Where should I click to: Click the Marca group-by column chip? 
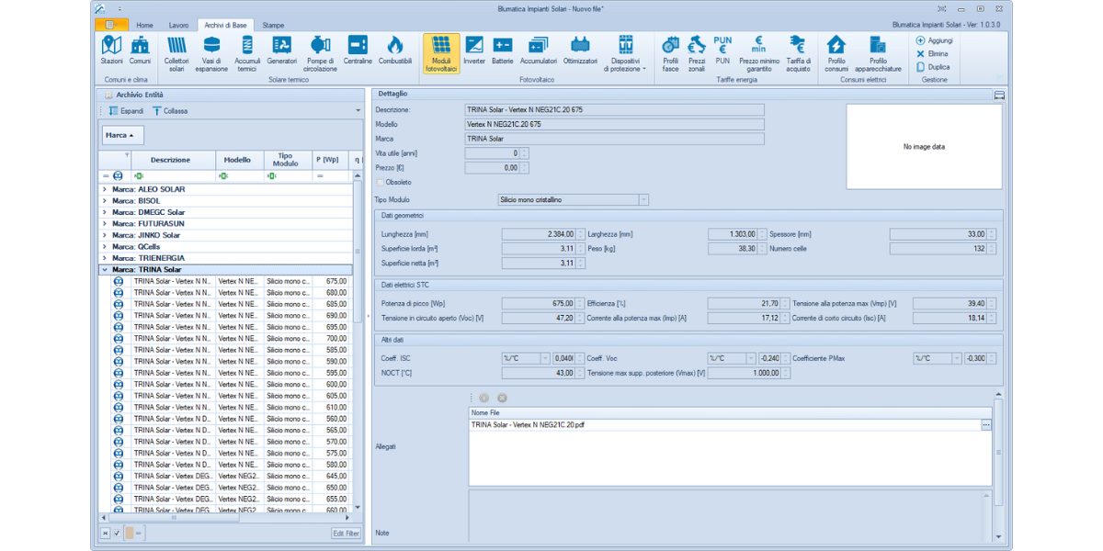122,135
